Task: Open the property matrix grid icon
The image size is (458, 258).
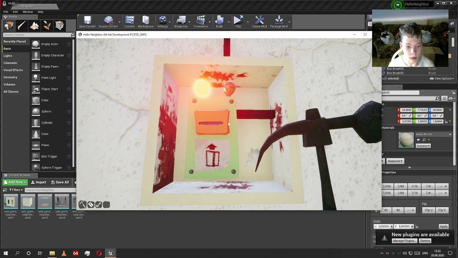Action: pos(444,99)
